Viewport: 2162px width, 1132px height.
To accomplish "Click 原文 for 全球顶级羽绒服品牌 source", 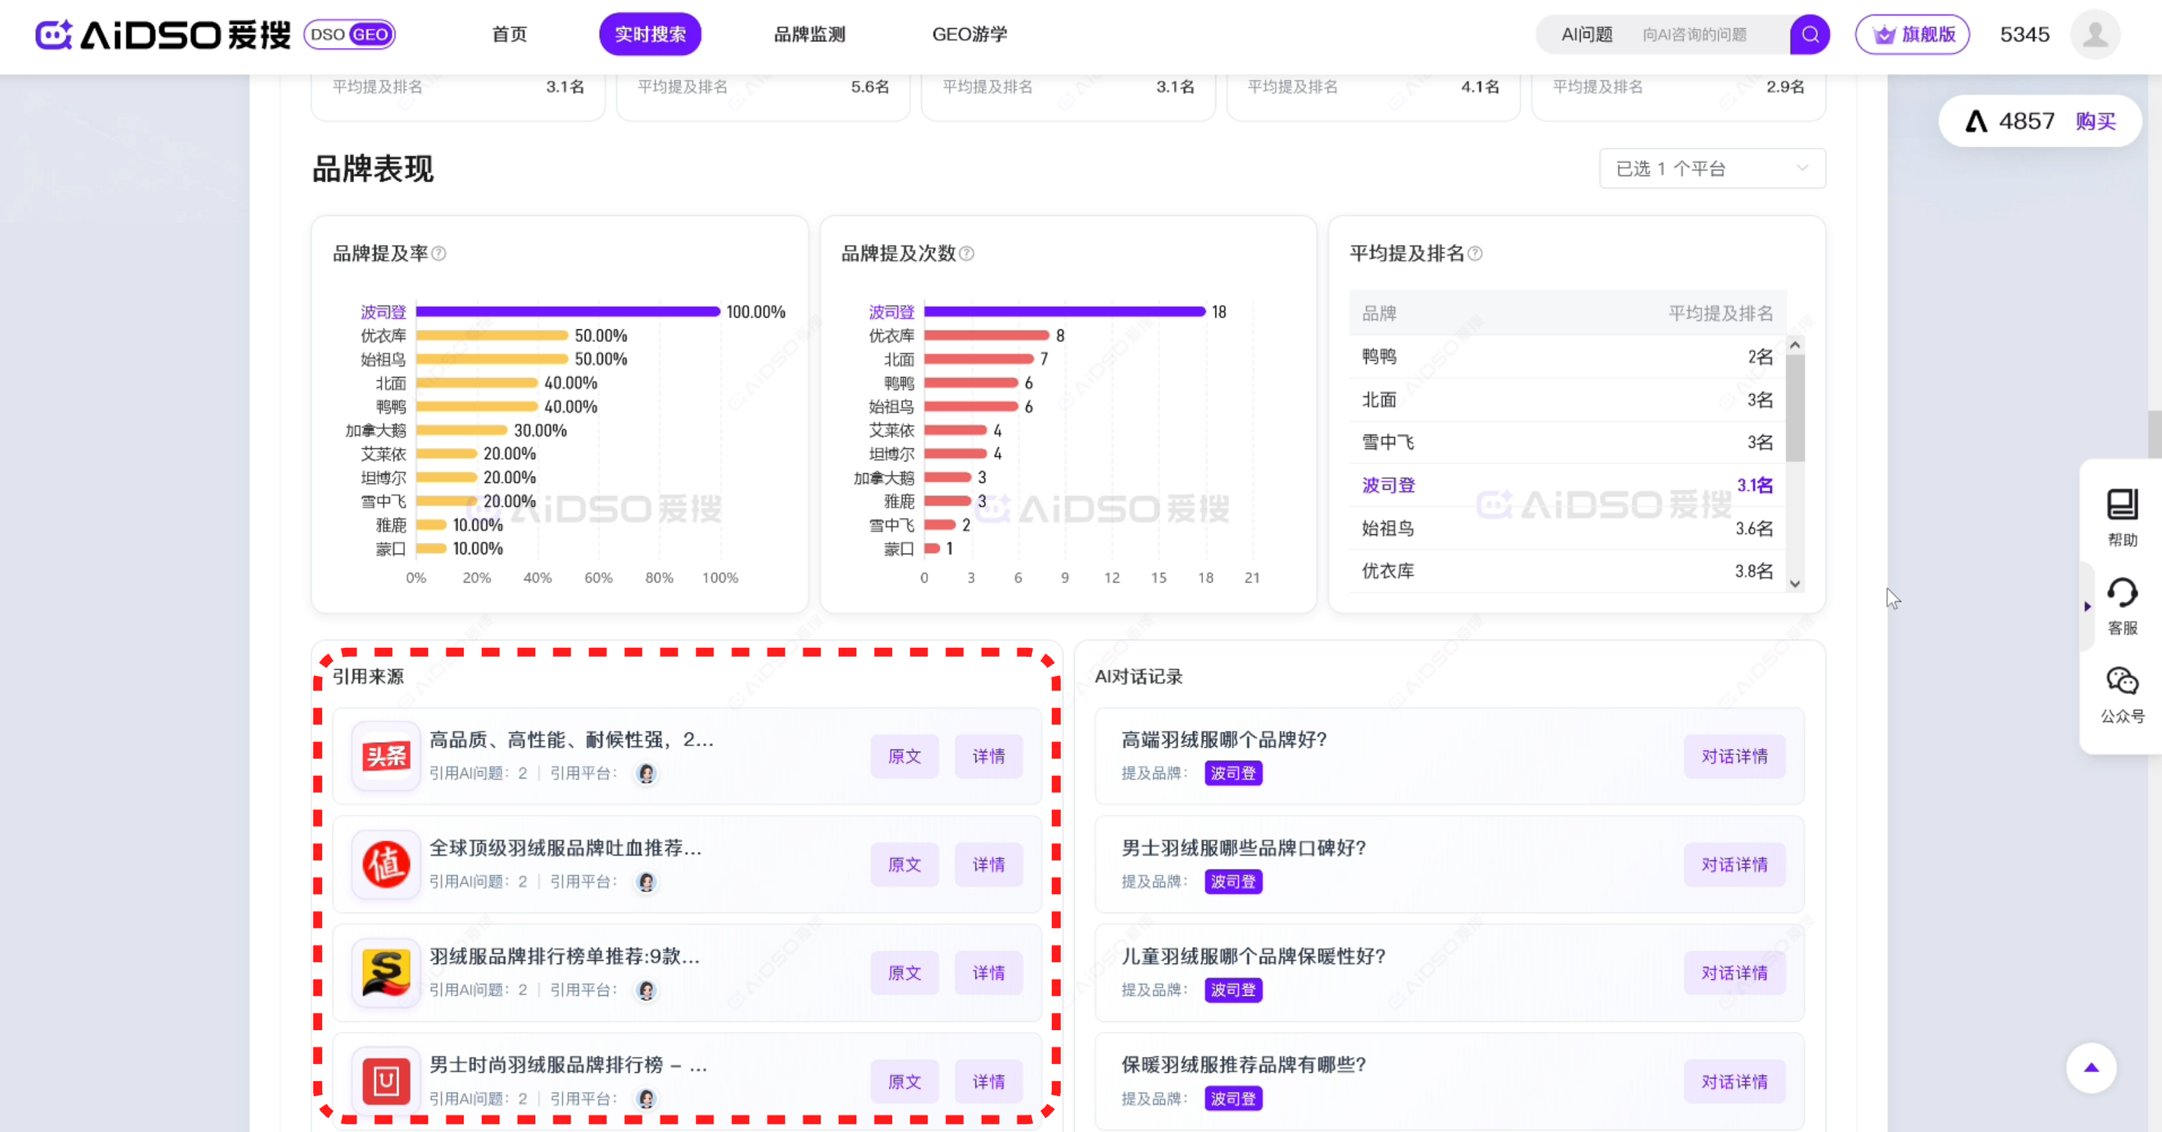I will 904,864.
